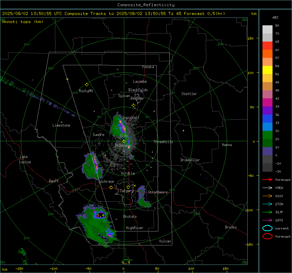
Task: Click the Stettler city label
Action: pos(189,94)
